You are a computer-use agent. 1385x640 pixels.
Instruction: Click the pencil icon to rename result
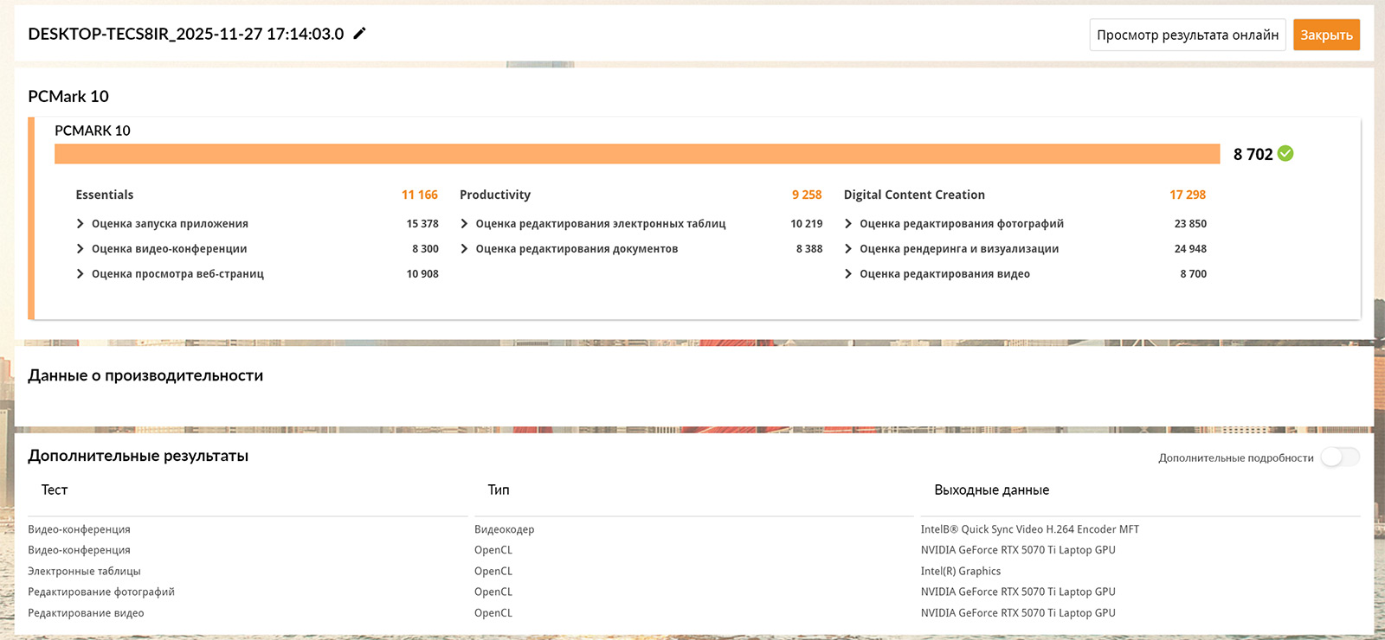[x=359, y=34]
